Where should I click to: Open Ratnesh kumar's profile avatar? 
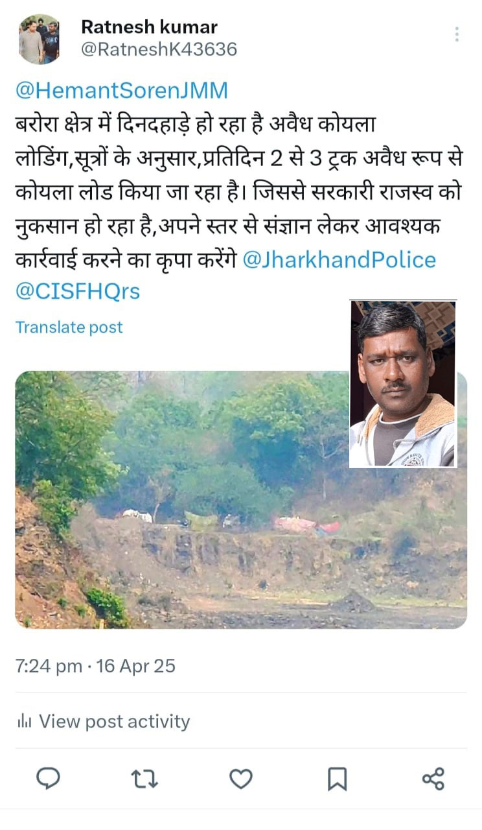[x=39, y=40]
